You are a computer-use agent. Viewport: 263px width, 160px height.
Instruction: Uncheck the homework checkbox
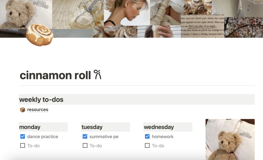[x=147, y=137]
